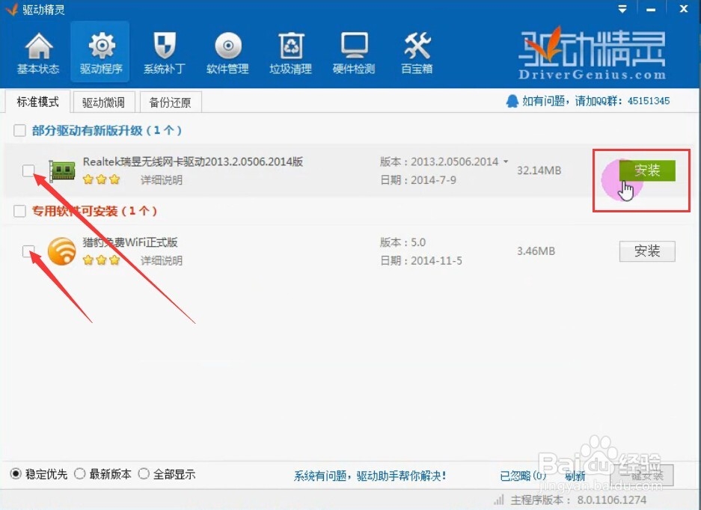
Task: Open 百宝箱 tools icon
Action: click(417, 46)
